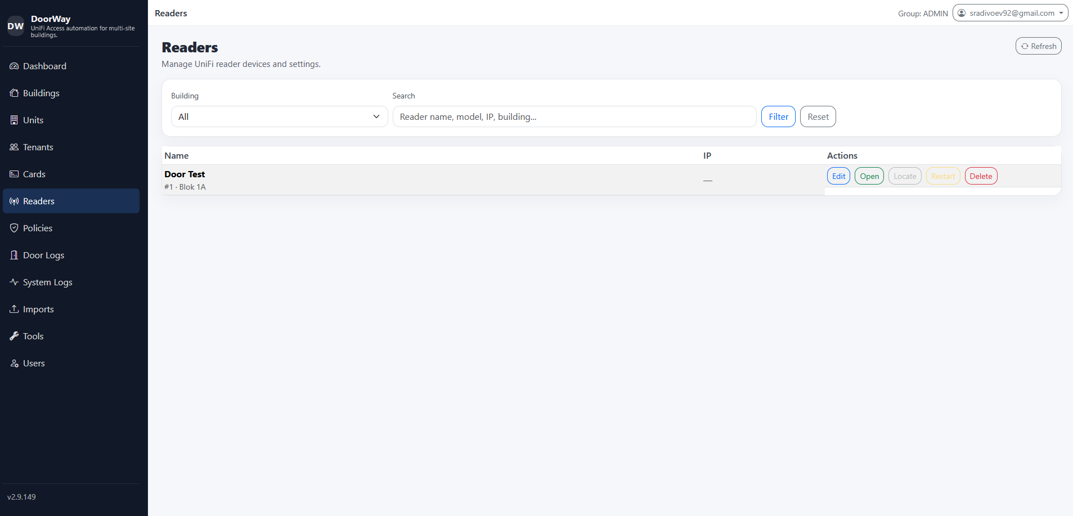Click the Tenants people icon

(x=14, y=147)
